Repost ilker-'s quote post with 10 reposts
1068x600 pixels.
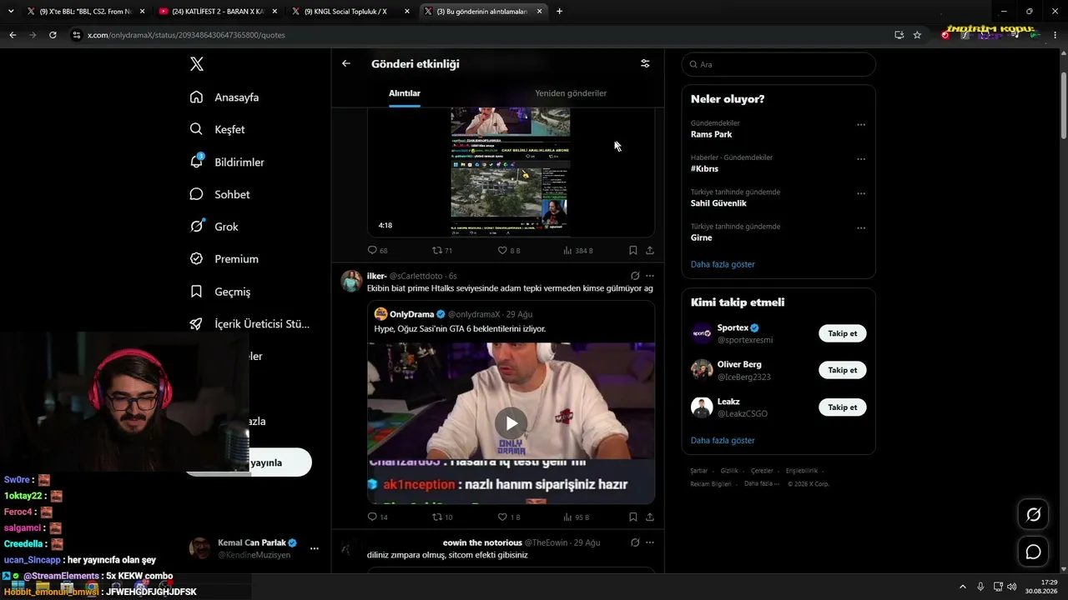pyautogui.click(x=442, y=517)
